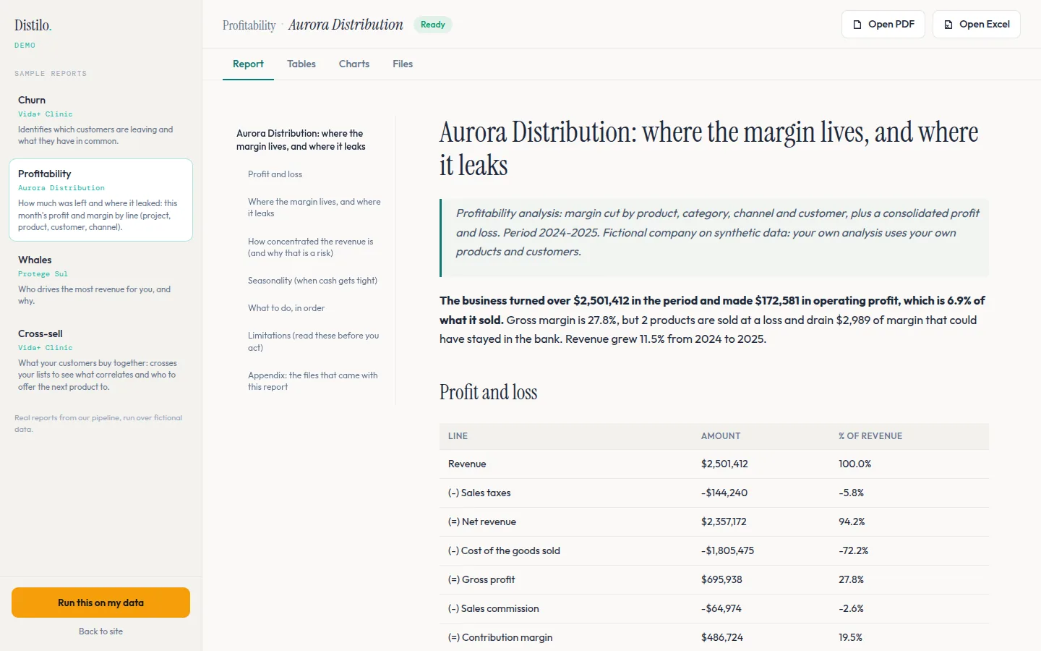
Task: Follow the Back to site link
Action: 100,631
